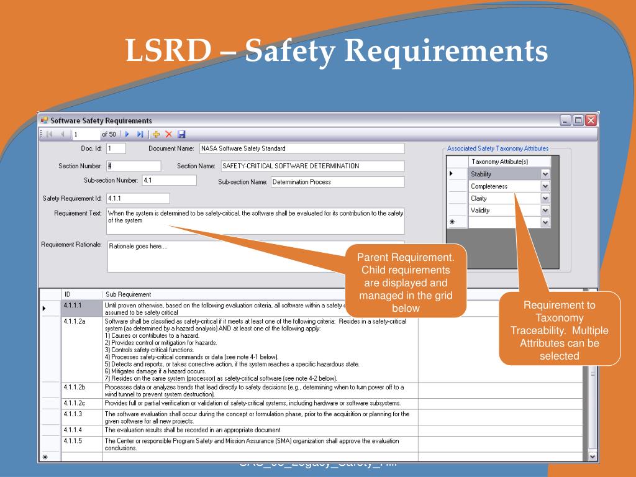636x477 pixels.
Task: Click the Software Safety Requirements window icon
Action: tap(44, 120)
